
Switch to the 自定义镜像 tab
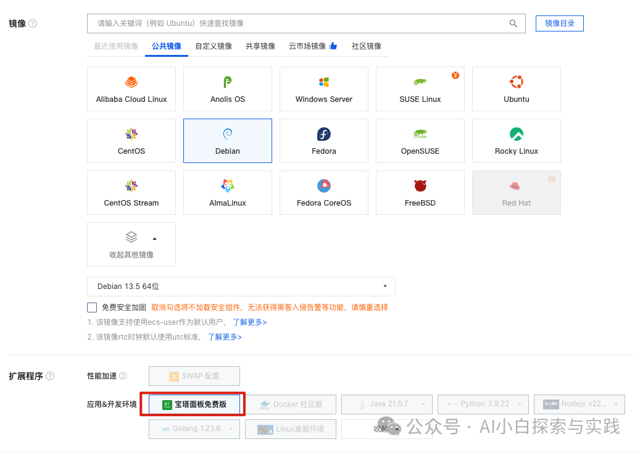click(214, 46)
